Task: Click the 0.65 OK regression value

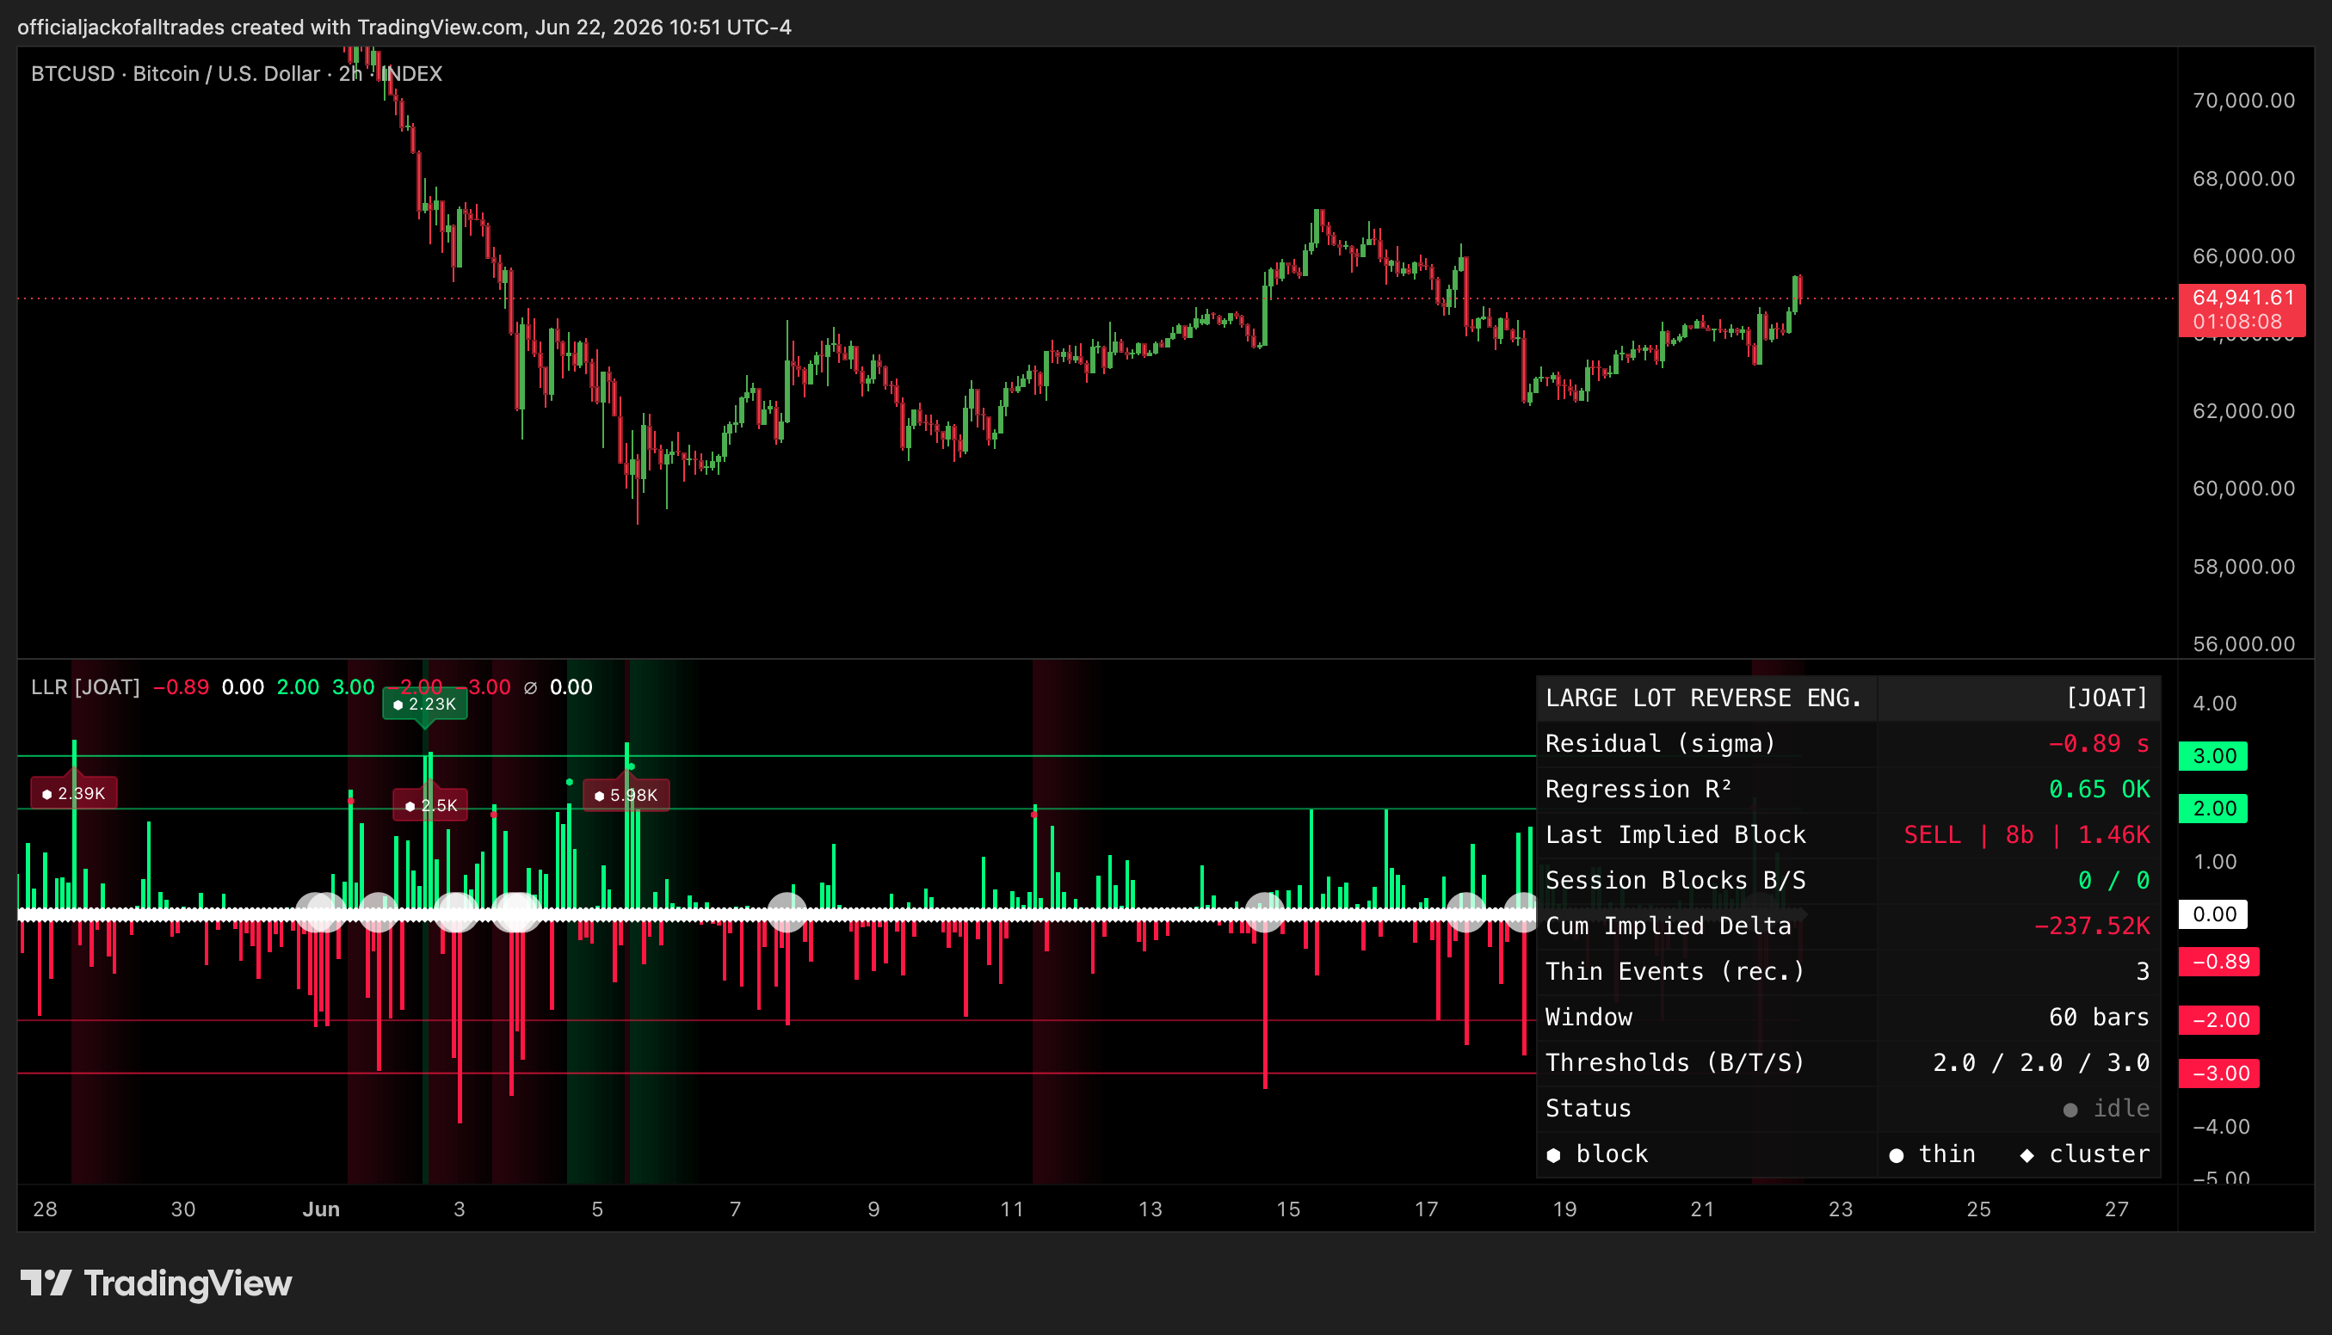Action: pos(2098,789)
